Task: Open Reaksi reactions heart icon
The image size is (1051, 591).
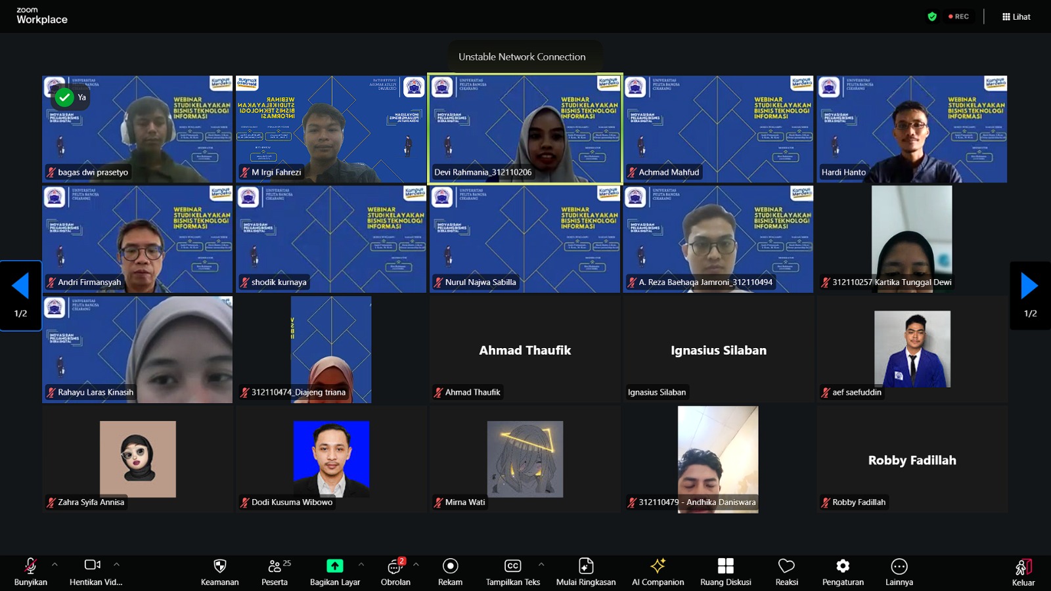Action: pos(786,566)
